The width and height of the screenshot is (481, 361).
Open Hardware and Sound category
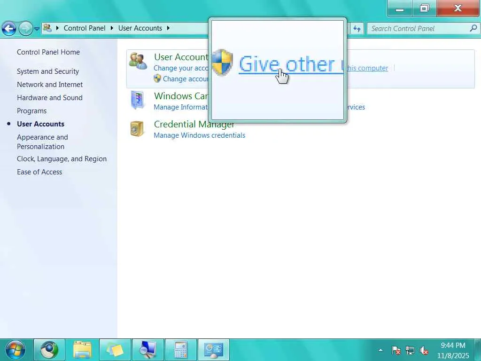point(50,98)
